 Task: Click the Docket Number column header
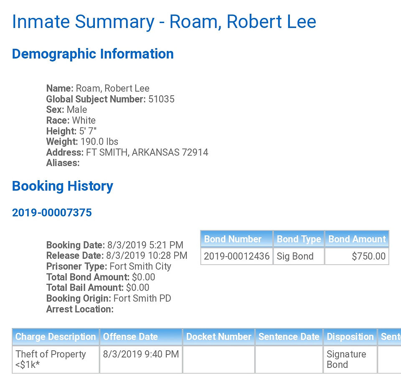(218, 337)
